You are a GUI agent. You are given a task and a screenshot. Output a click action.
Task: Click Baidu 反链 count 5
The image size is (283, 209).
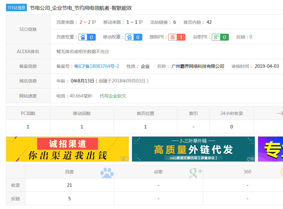69,199
